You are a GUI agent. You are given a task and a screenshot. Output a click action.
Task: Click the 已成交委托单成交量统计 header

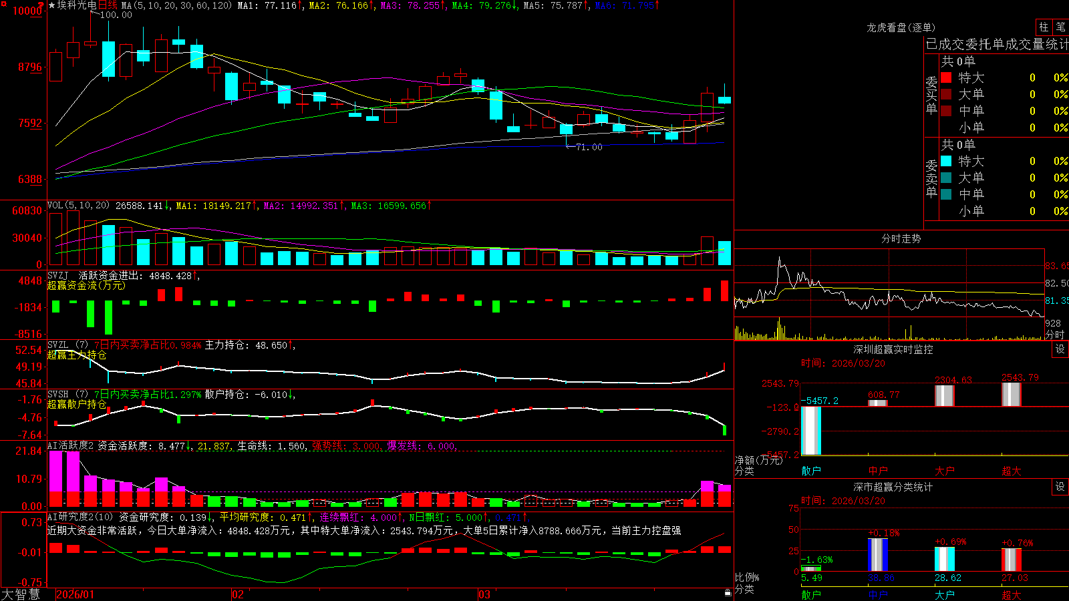(x=997, y=44)
